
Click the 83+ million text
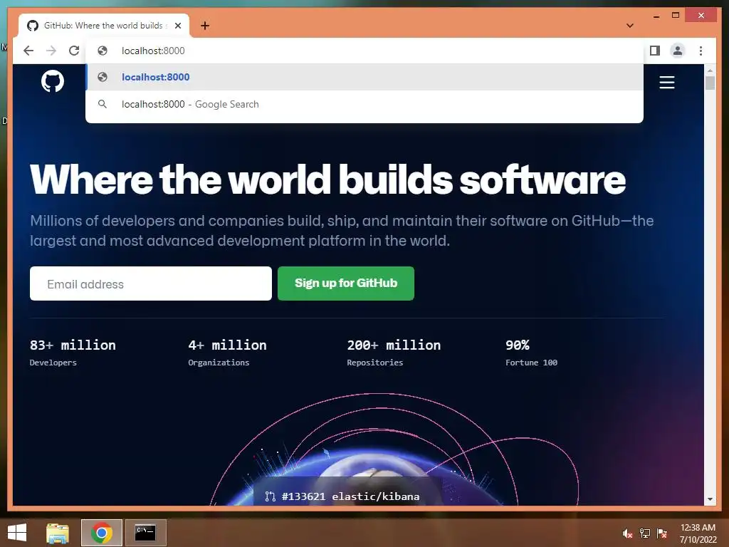tap(73, 345)
